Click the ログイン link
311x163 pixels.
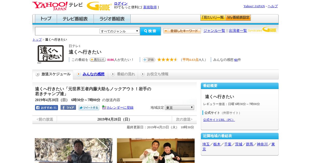click(x=121, y=3)
